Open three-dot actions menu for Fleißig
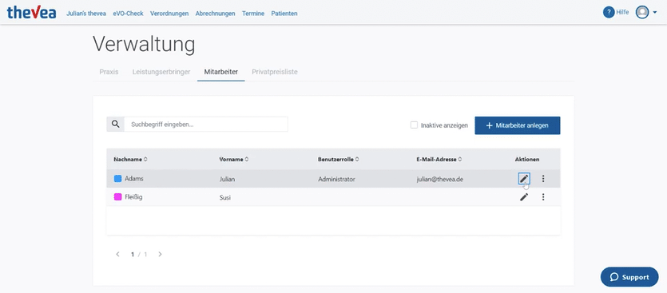667x293 pixels. [x=543, y=197]
